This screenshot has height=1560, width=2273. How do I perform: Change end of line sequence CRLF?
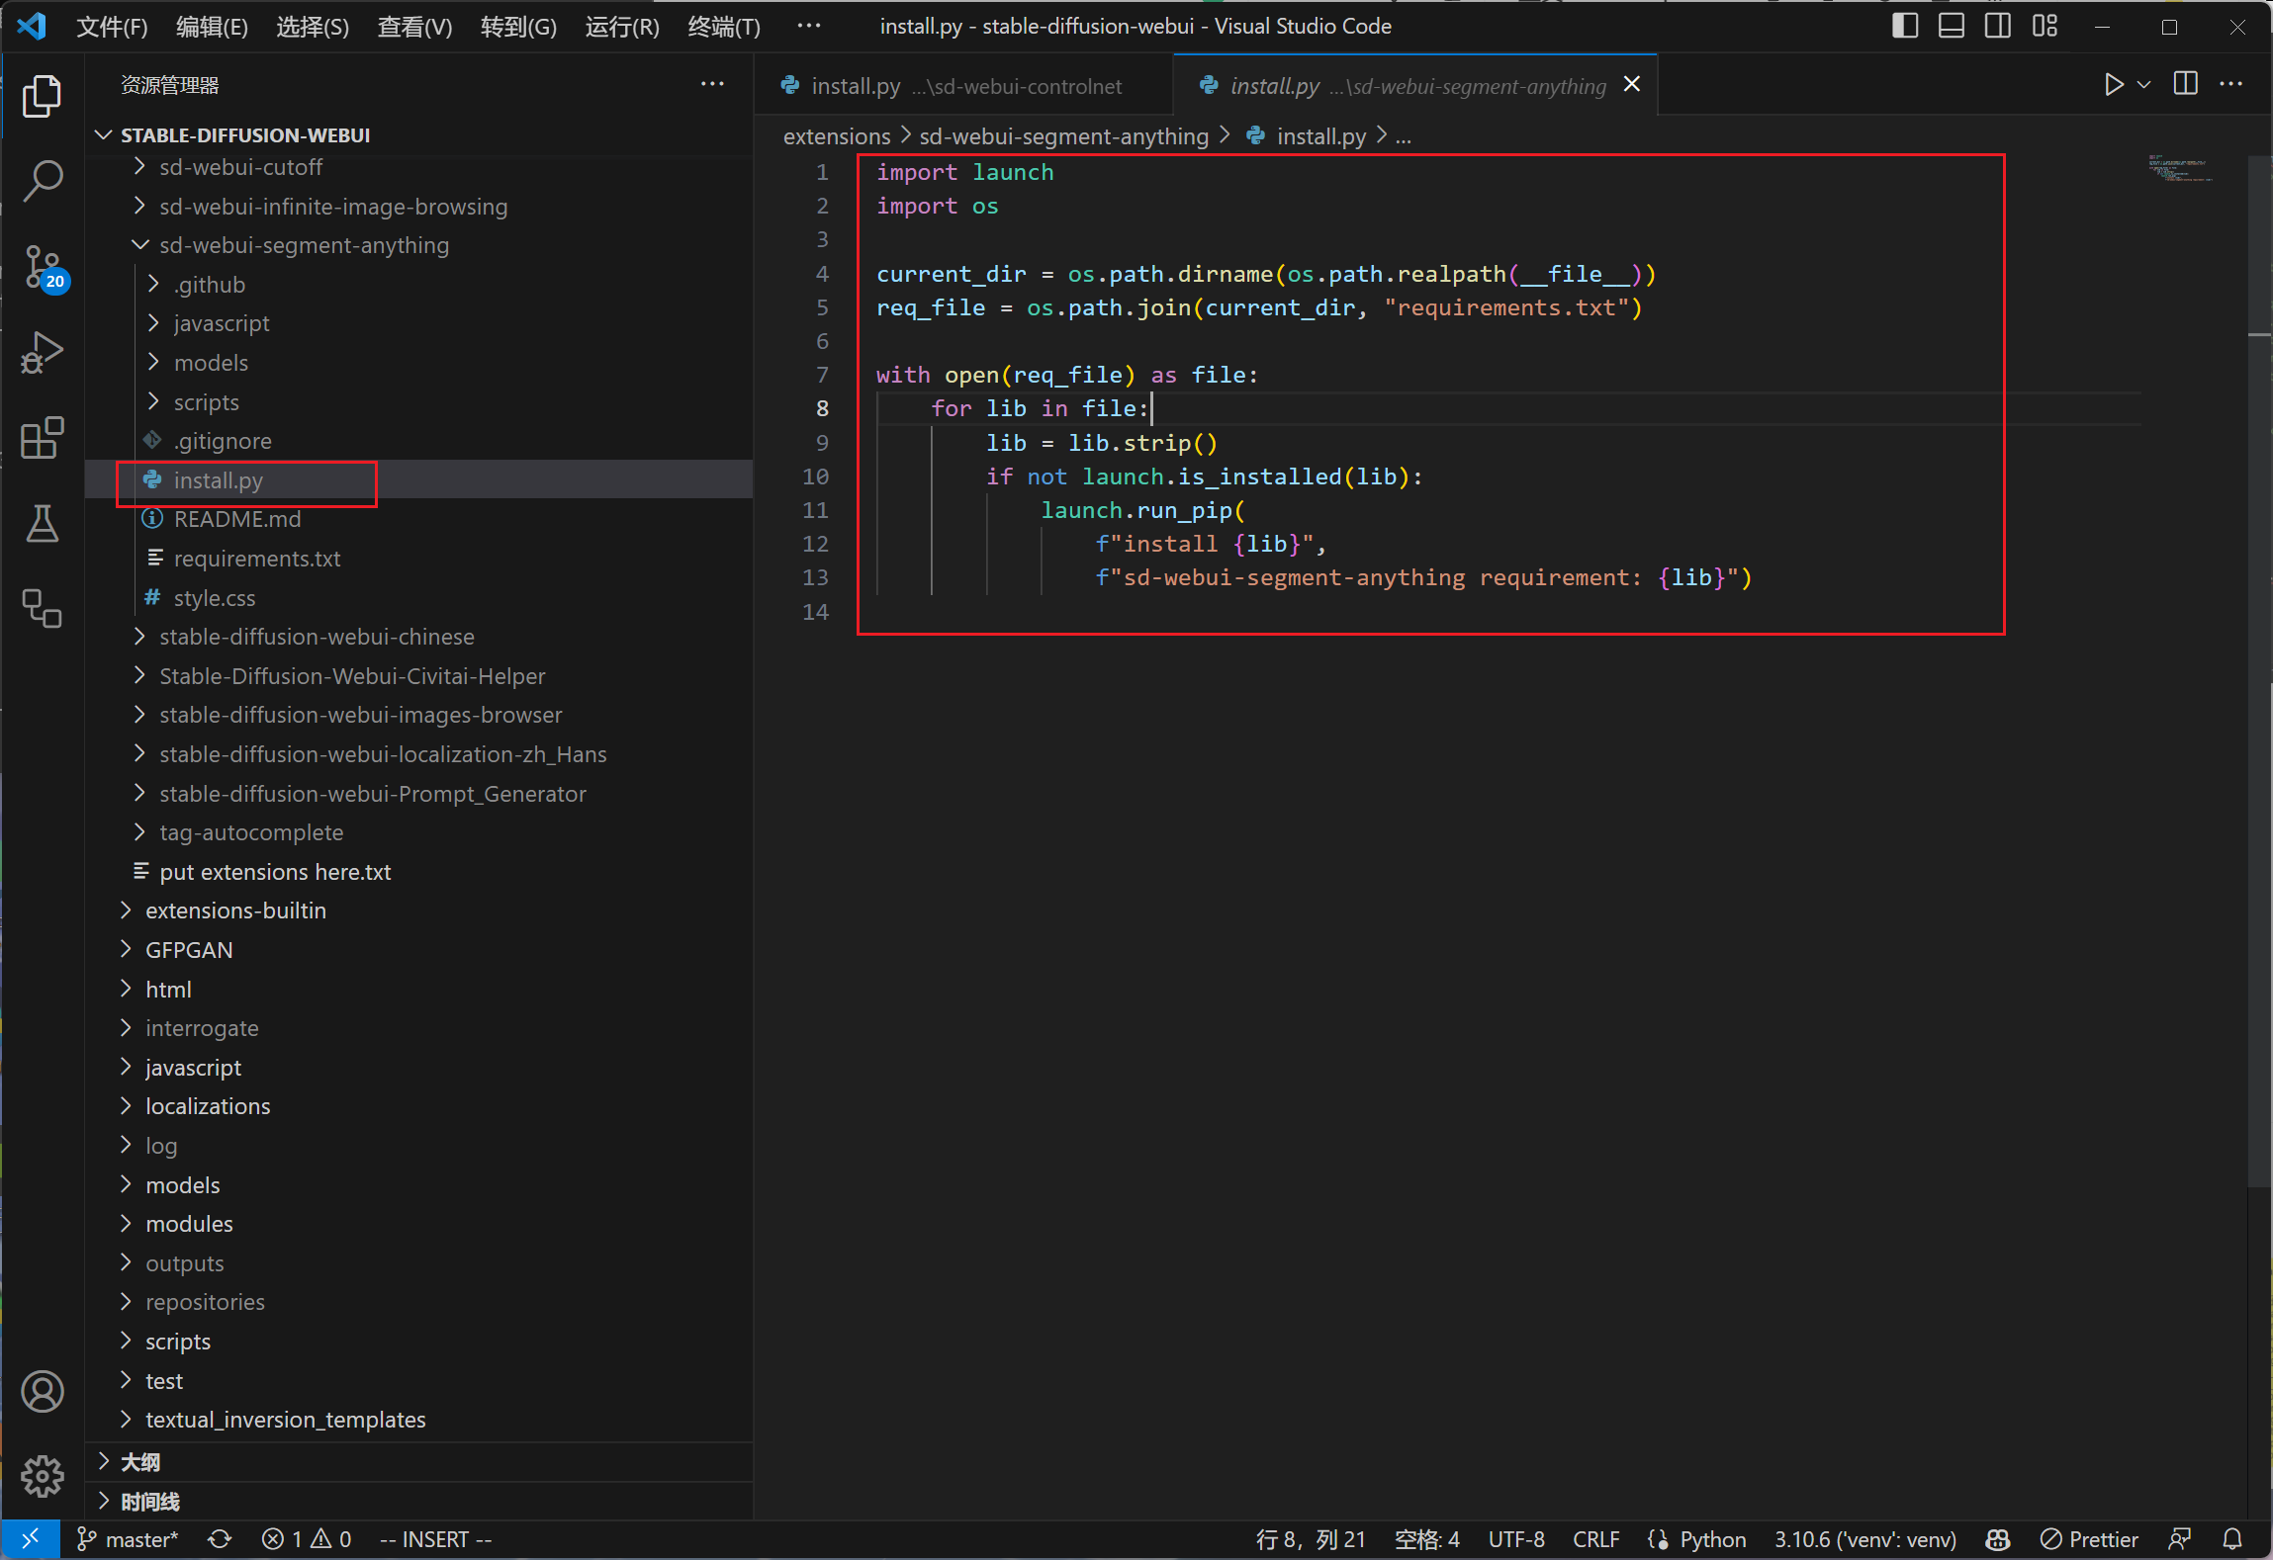click(1595, 1539)
